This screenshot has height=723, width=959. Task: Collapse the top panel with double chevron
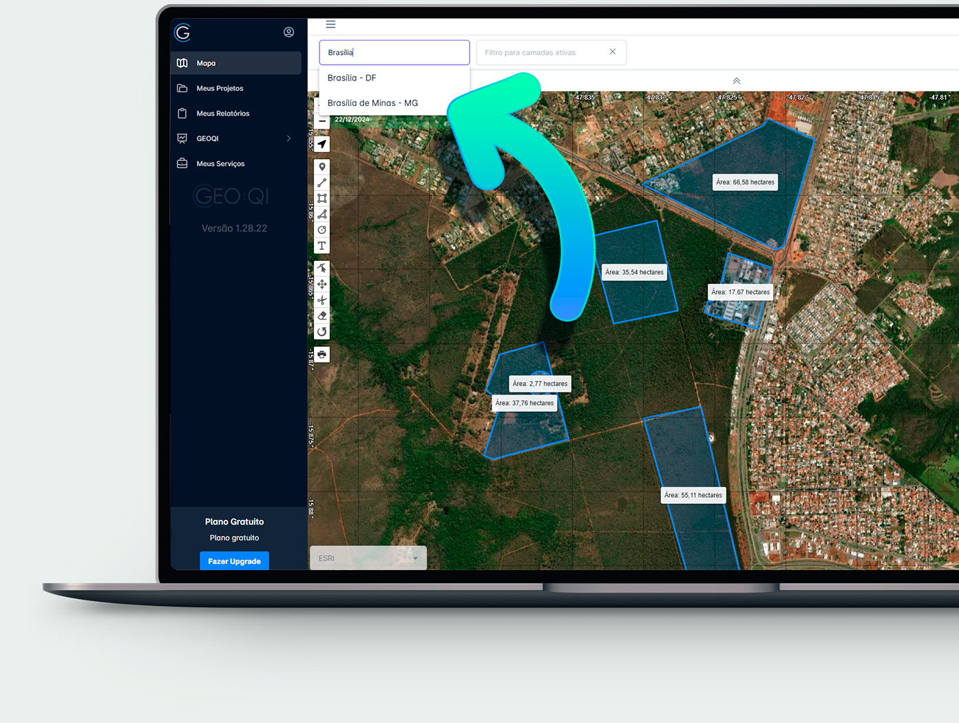(x=737, y=81)
